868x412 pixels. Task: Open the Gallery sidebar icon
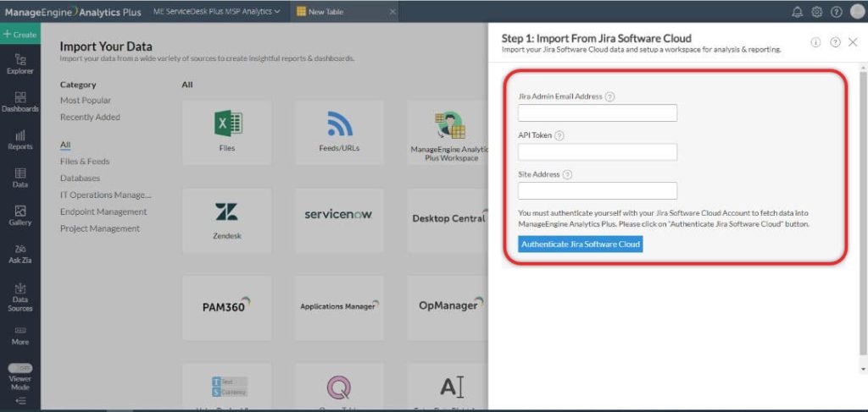pos(20,216)
